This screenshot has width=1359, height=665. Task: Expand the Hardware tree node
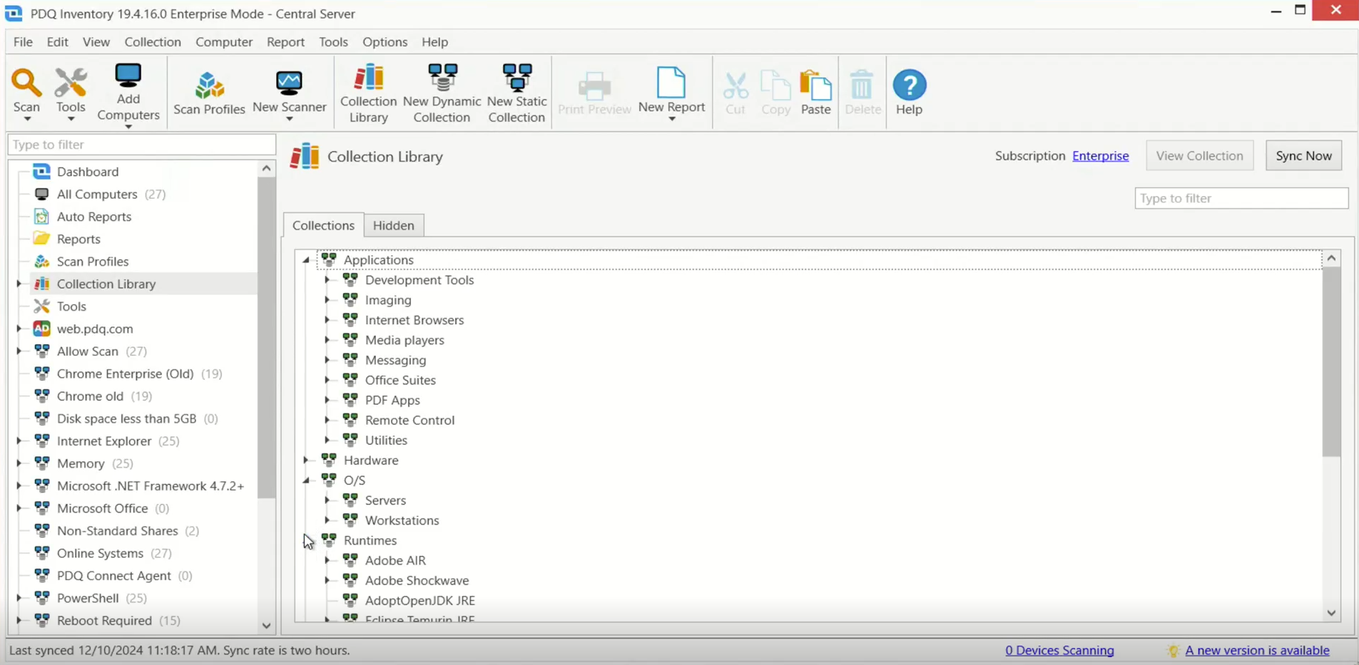[306, 460]
